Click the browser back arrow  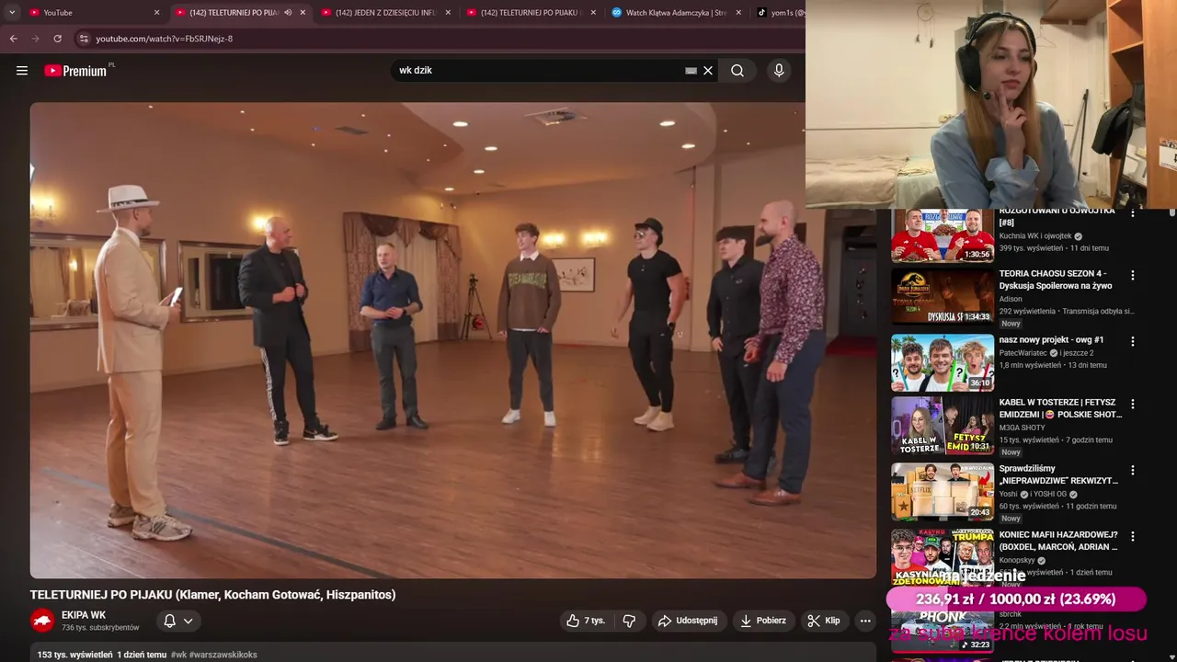14,39
